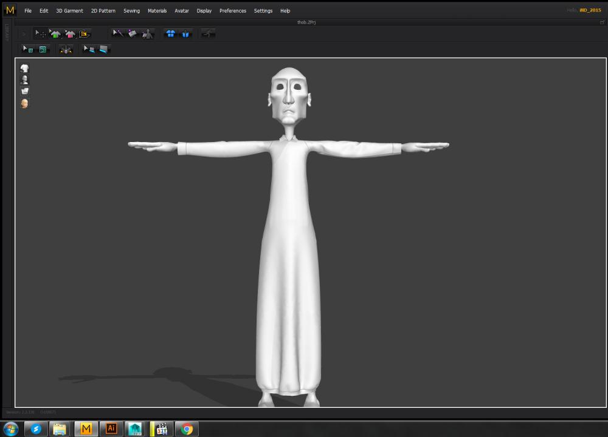
Task: Open the 3D Garment menu
Action: [69, 11]
